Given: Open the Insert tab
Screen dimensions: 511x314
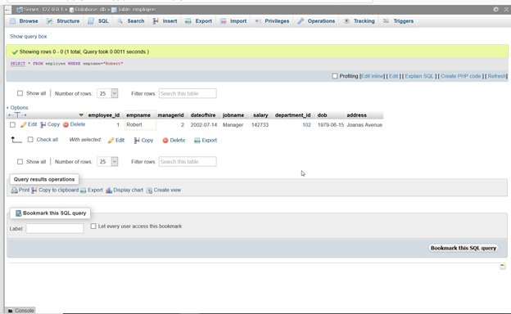Looking at the screenshot, I should click(x=165, y=21).
